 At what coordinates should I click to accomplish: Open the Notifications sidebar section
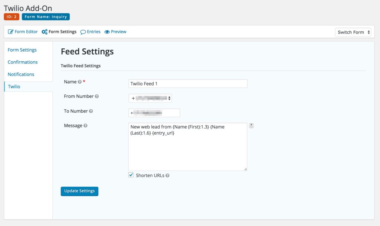[21, 74]
